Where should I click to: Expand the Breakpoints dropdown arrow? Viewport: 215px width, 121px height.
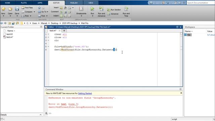pos(81,16)
